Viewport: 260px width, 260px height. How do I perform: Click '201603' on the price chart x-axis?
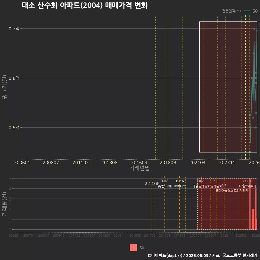tap(139, 162)
